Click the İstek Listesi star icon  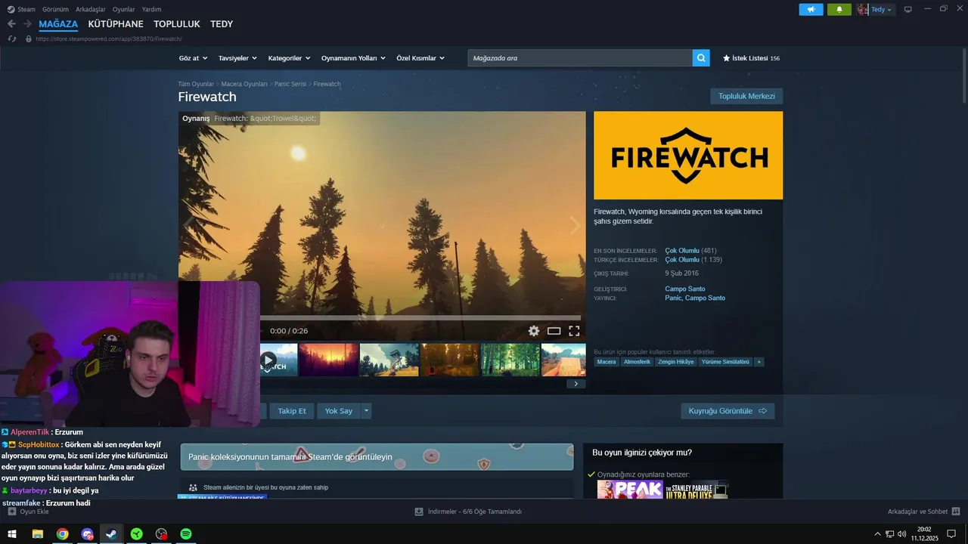point(727,57)
